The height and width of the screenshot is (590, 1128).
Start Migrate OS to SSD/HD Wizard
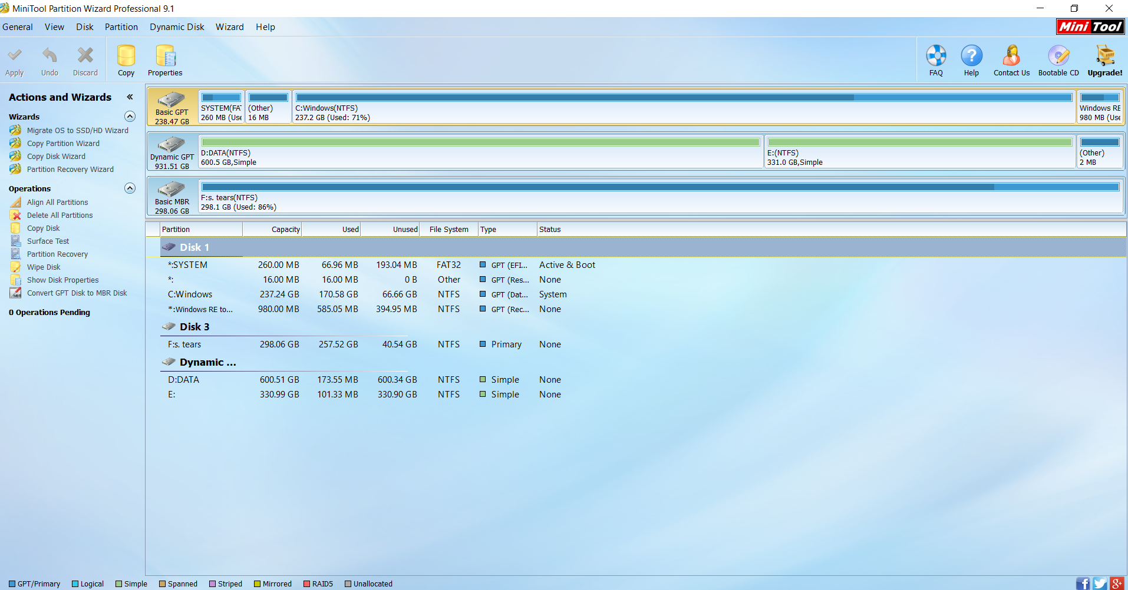coord(77,131)
